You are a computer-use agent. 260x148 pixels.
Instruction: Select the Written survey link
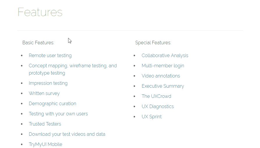pyautogui.click(x=44, y=94)
